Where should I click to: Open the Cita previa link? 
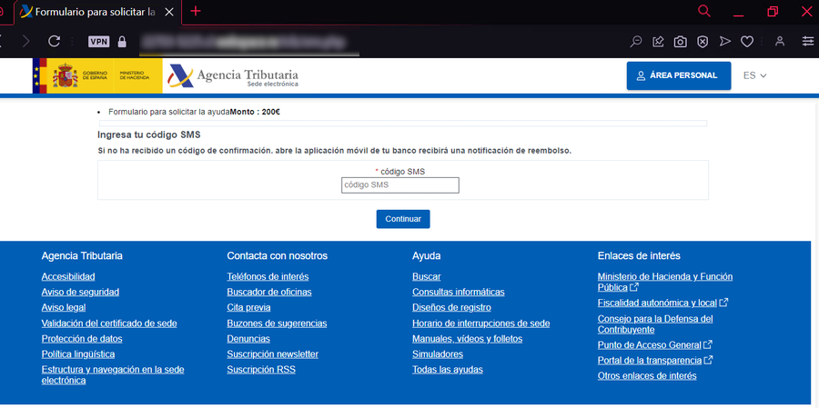pos(250,307)
